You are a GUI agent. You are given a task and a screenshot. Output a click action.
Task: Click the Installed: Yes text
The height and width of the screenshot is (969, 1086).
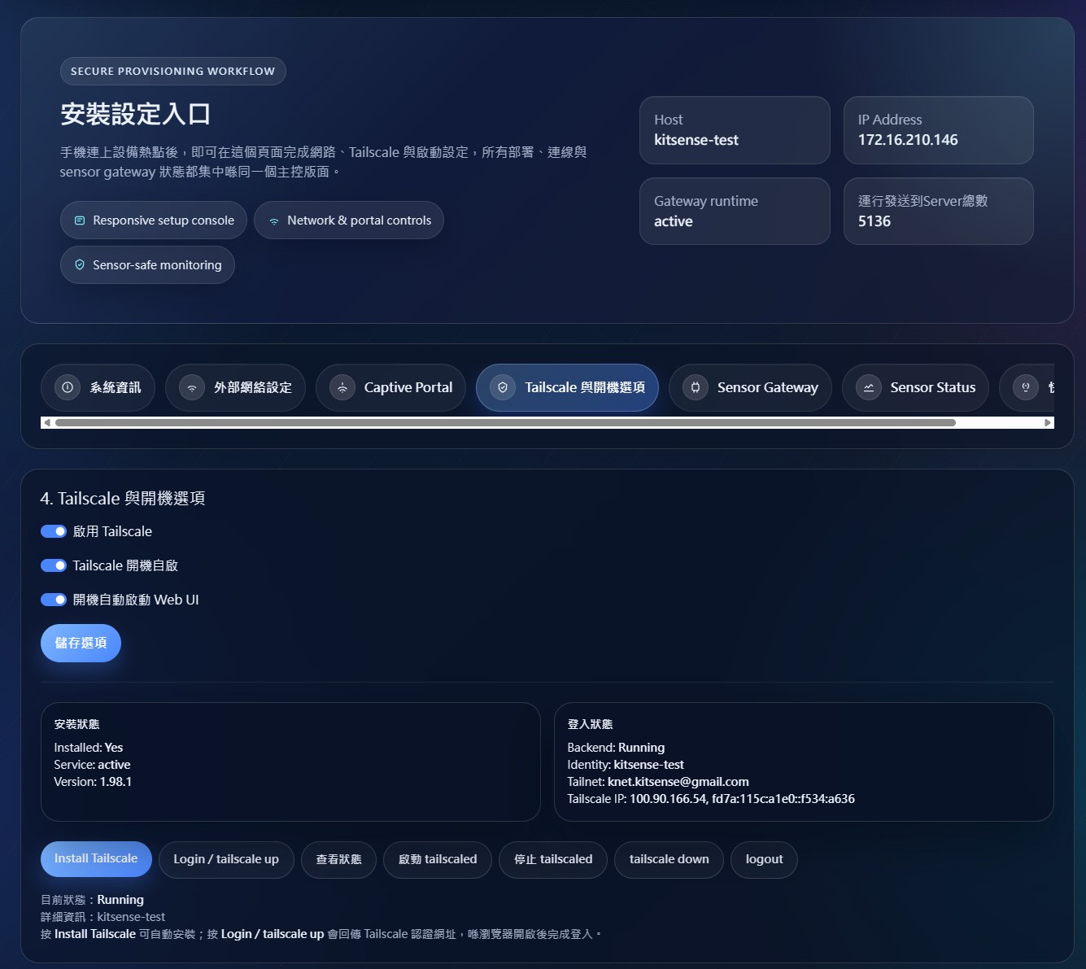pyautogui.click(x=89, y=748)
